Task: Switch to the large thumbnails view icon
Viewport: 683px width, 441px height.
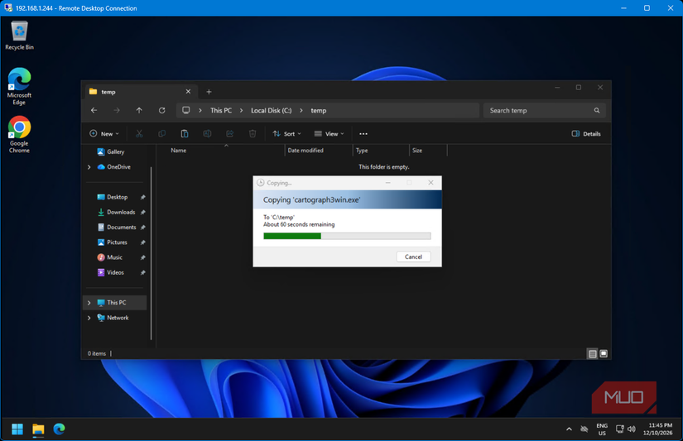Action: click(x=604, y=353)
